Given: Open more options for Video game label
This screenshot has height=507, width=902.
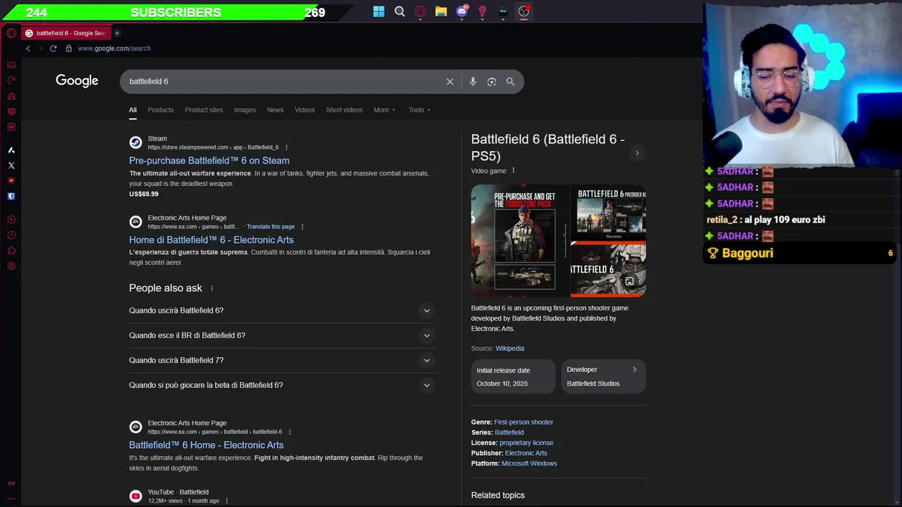Looking at the screenshot, I should [513, 170].
